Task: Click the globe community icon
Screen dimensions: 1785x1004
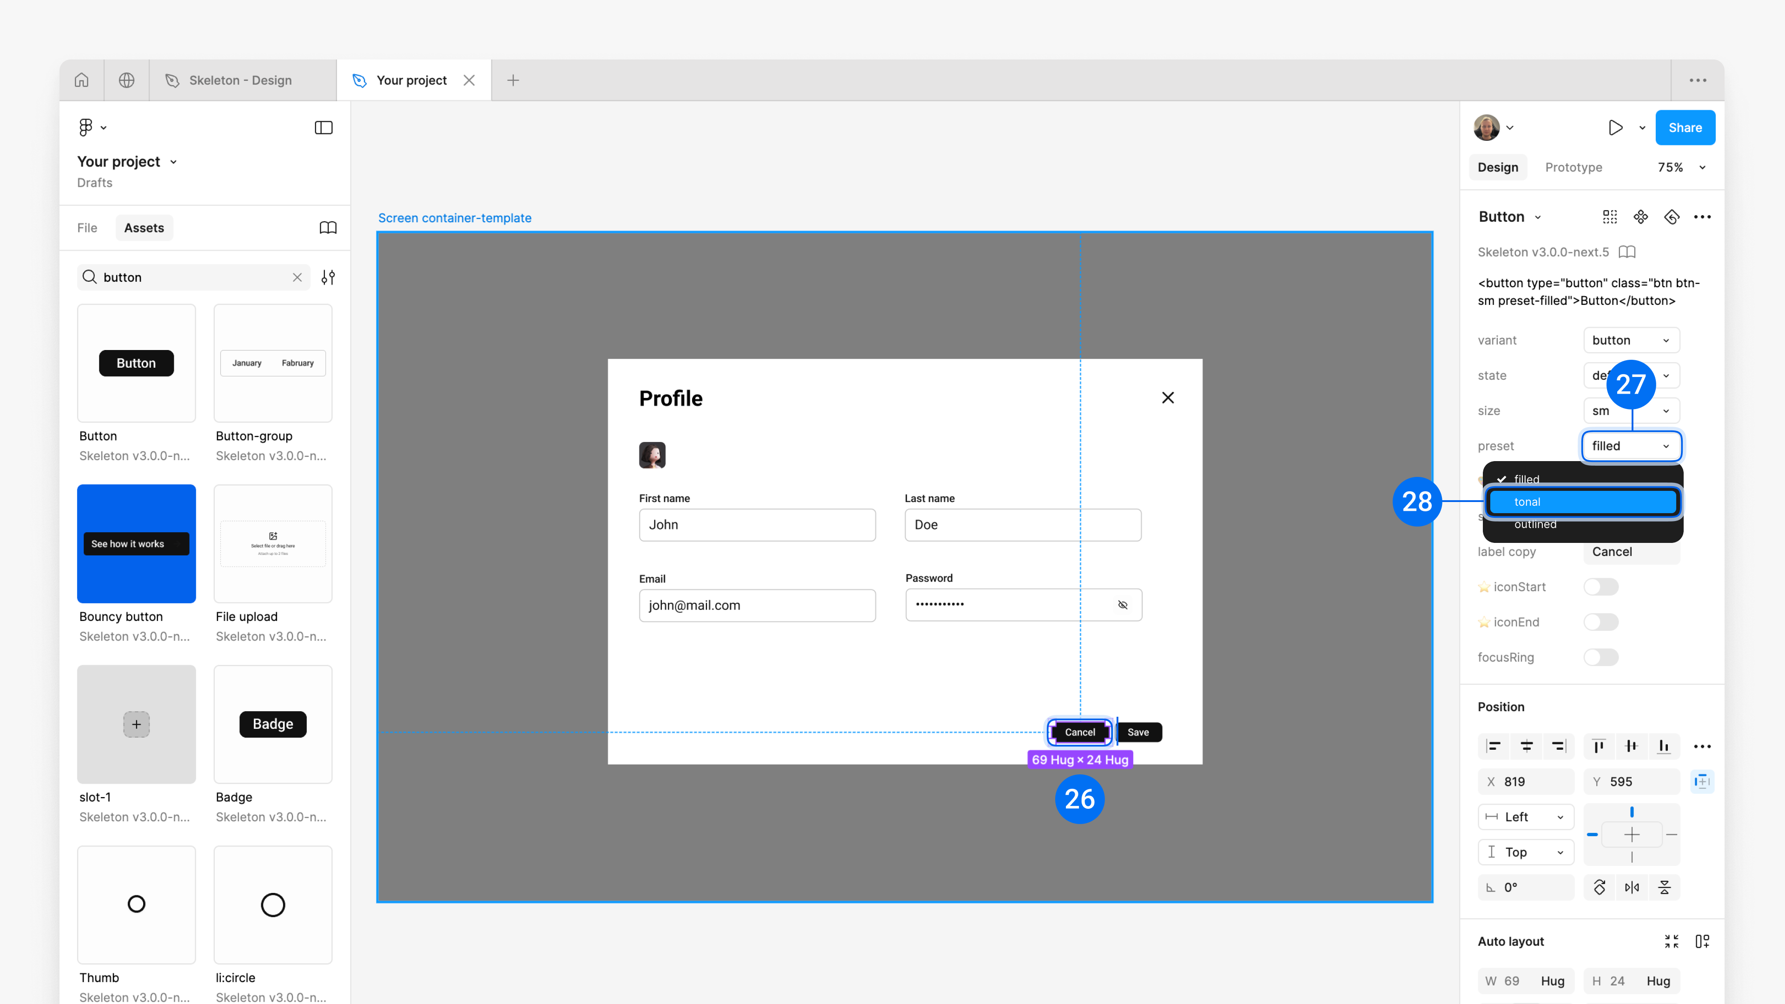Action: [x=126, y=80]
